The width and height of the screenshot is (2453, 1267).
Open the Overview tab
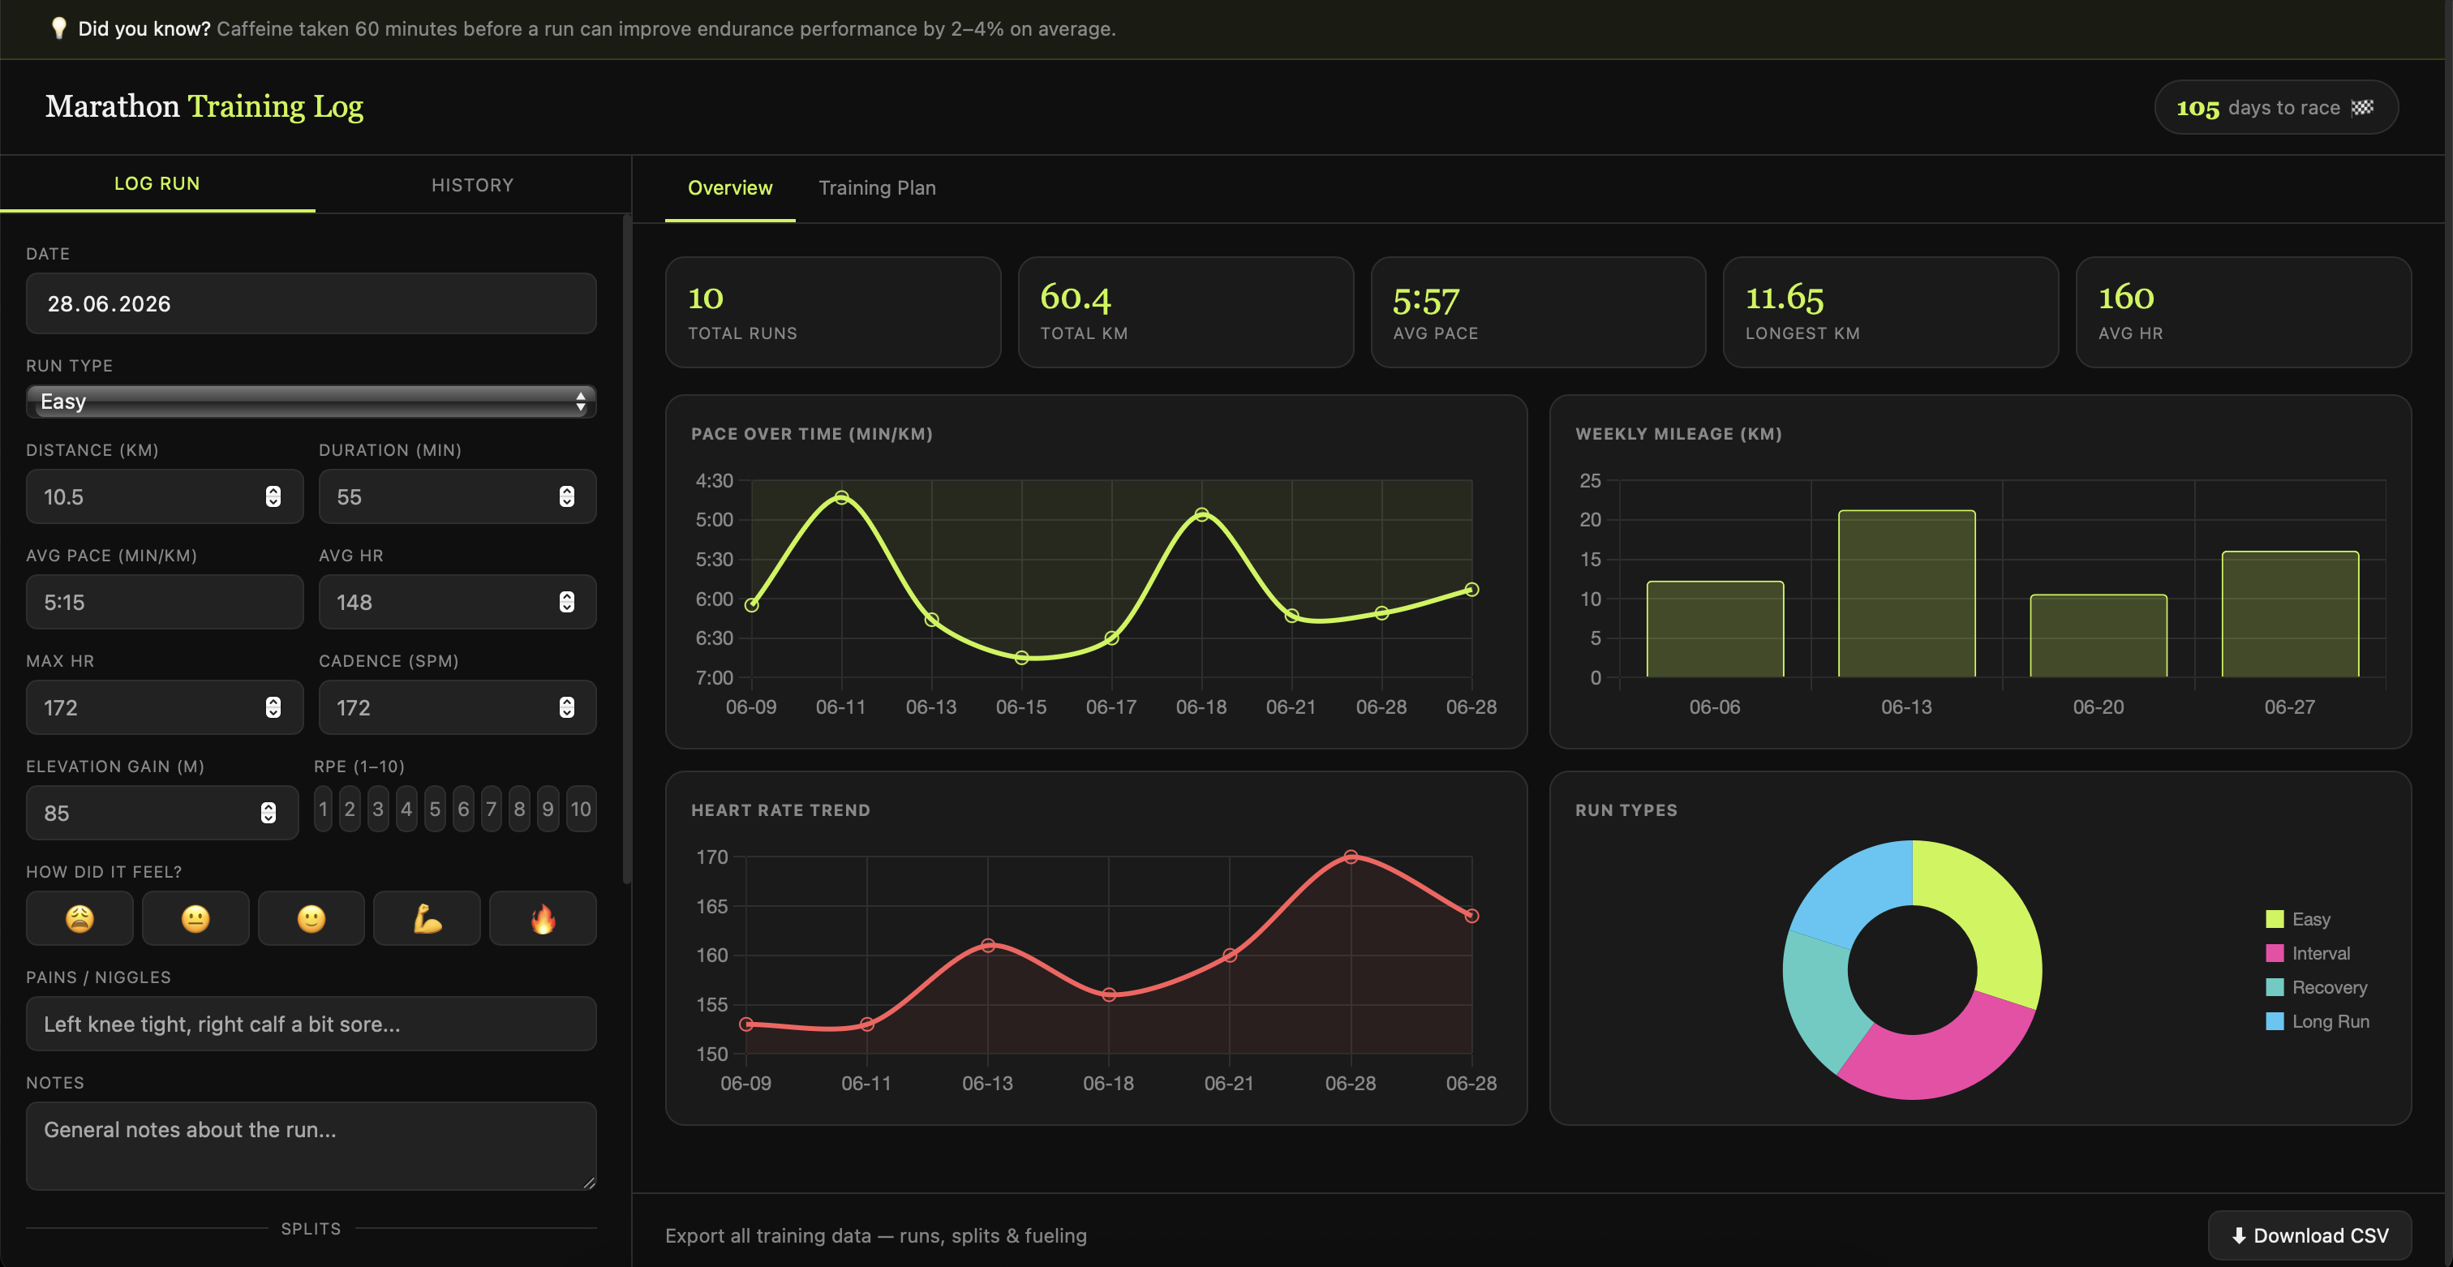730,188
